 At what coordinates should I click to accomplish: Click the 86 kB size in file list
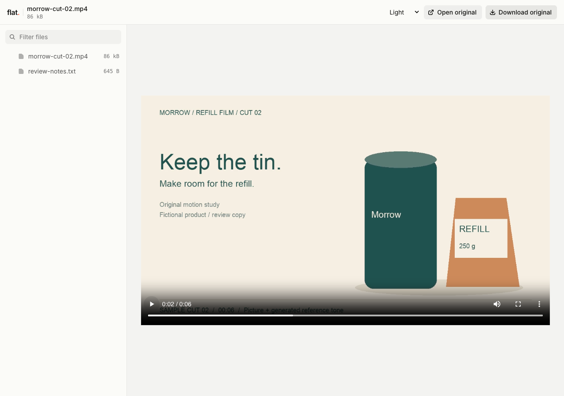[111, 56]
